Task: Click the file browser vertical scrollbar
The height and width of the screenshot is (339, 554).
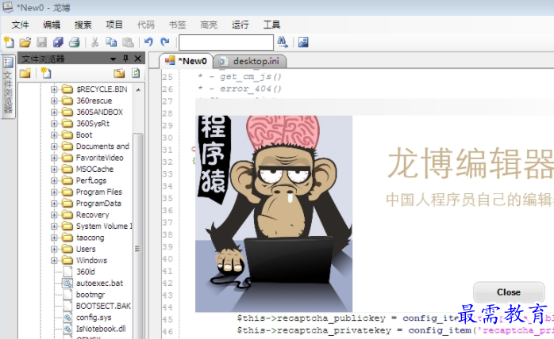Action: [x=138, y=198]
